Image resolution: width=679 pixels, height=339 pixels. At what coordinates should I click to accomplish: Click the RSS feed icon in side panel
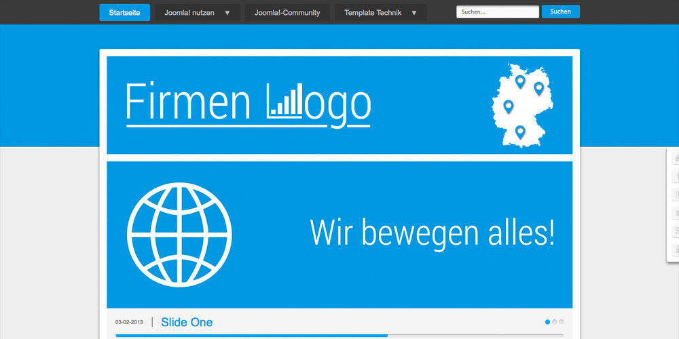tap(676, 232)
